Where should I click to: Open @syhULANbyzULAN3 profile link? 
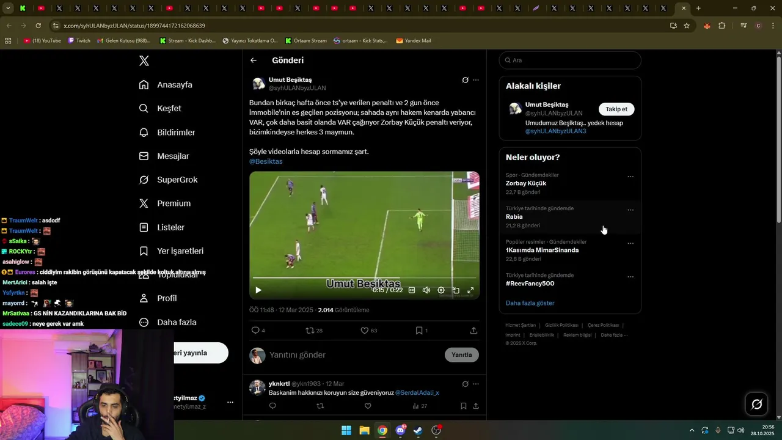click(x=555, y=131)
